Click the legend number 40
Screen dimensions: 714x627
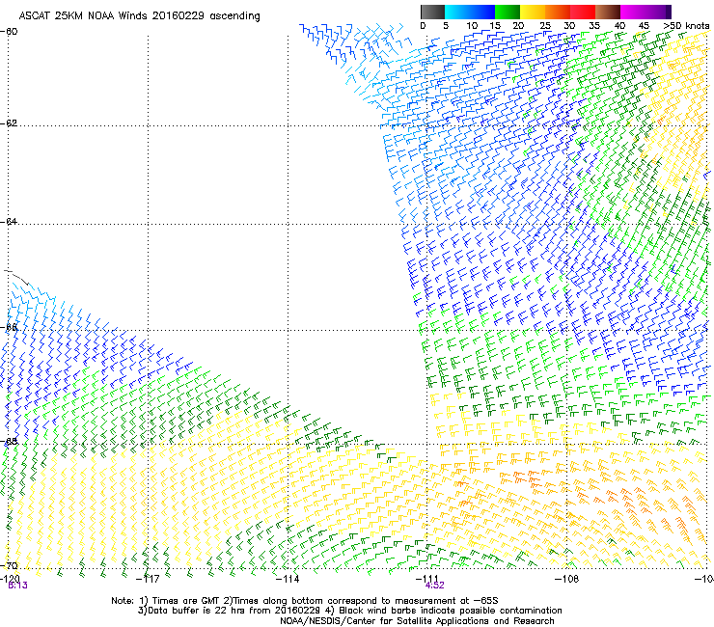coord(619,26)
